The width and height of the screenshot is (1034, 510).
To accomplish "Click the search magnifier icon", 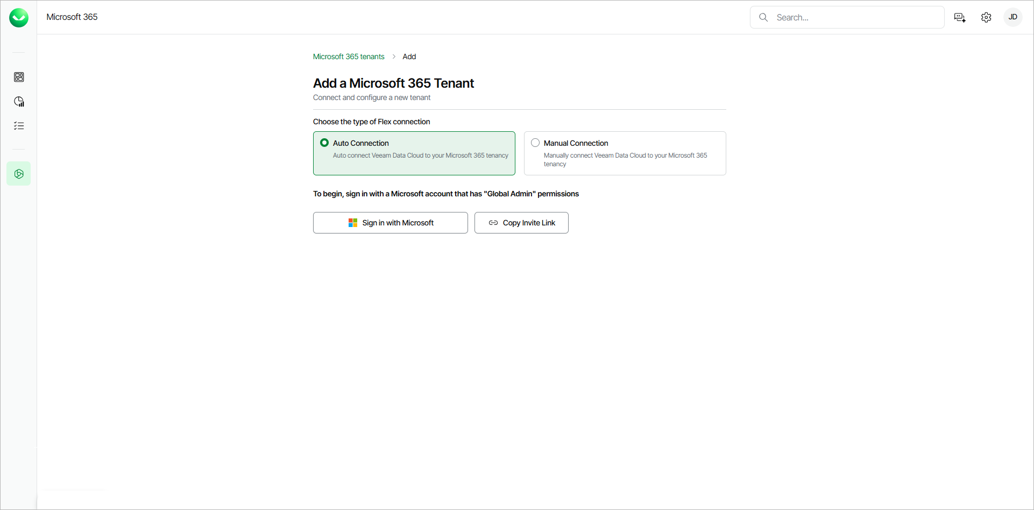I will coord(763,17).
